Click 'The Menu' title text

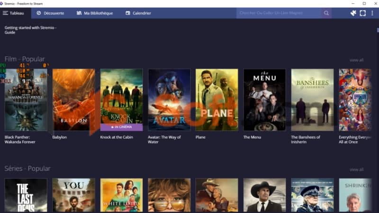point(252,137)
